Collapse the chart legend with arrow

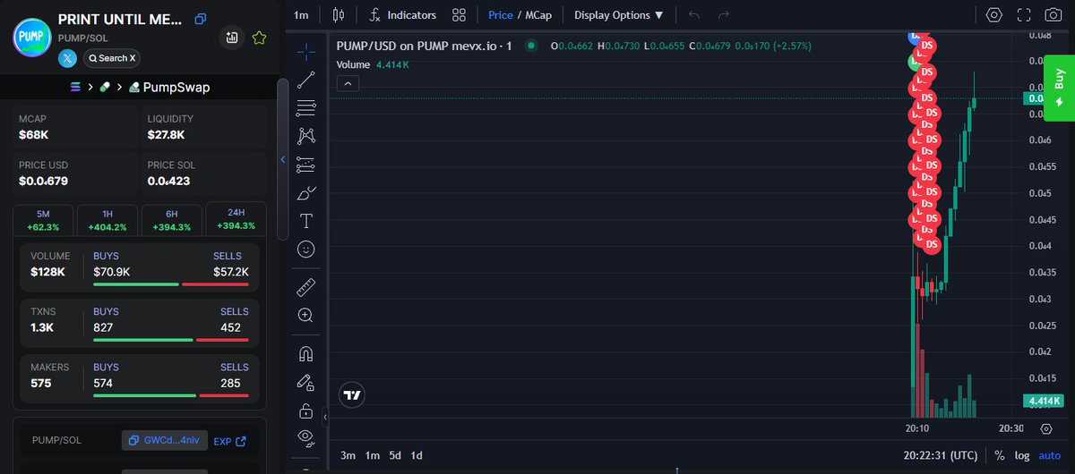point(348,83)
